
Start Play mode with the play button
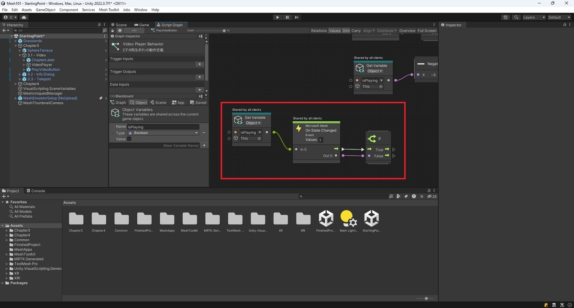[x=277, y=17]
